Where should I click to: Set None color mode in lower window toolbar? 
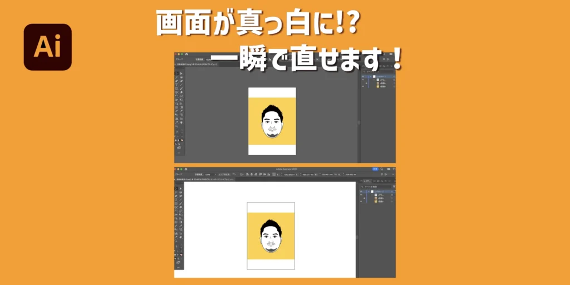pos(181,255)
